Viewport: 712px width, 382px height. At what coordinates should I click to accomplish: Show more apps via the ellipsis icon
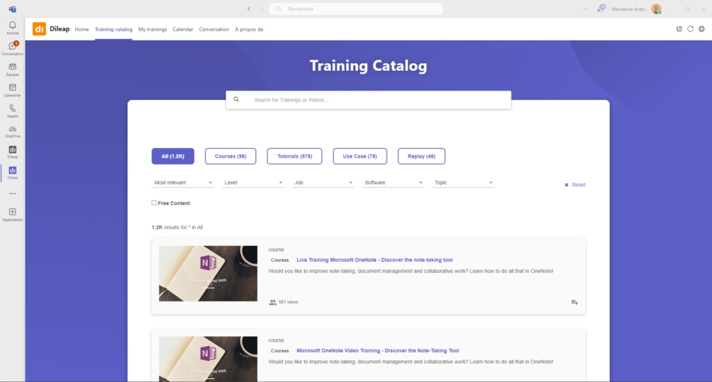tap(13, 194)
